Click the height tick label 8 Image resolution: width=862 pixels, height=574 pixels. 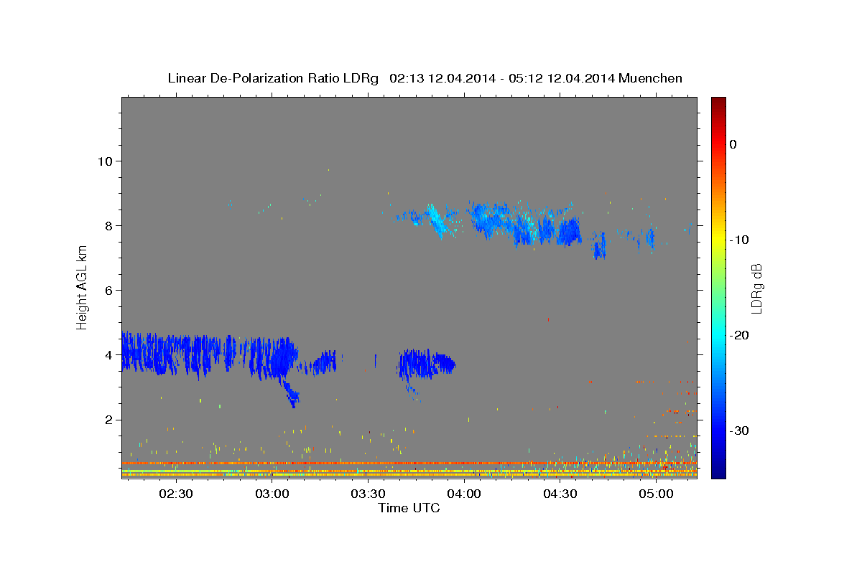point(108,225)
